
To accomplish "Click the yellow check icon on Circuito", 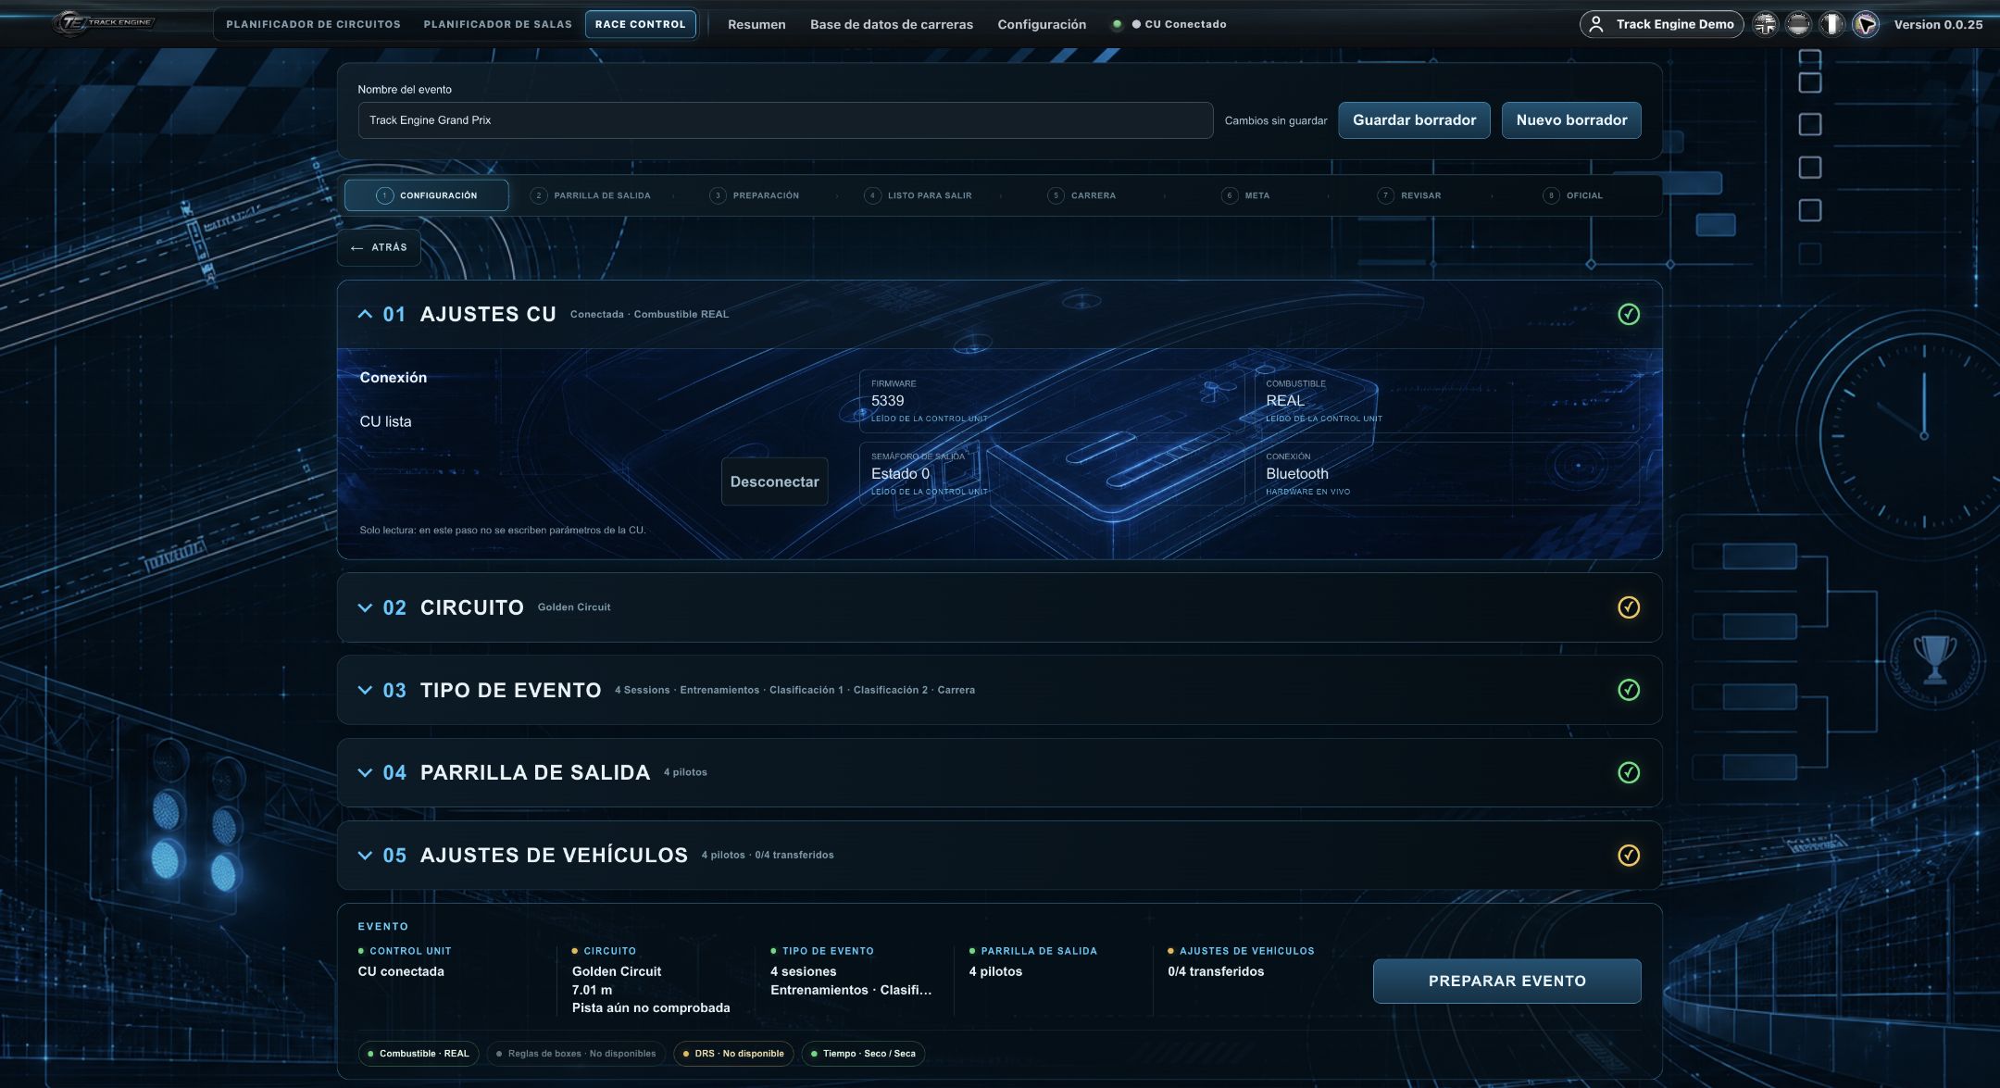I will click(1628, 607).
